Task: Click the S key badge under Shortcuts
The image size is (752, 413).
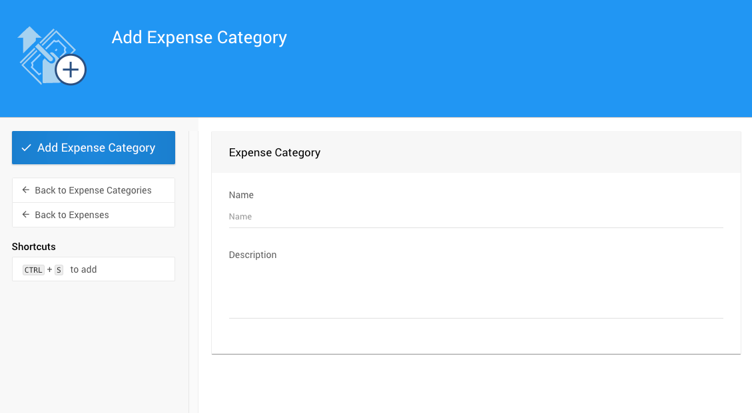Action: [59, 270]
